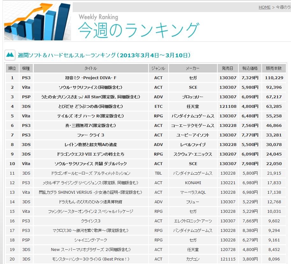
Task: Select title 真・三國無双7(限定版含む)
Action: click(91, 125)
